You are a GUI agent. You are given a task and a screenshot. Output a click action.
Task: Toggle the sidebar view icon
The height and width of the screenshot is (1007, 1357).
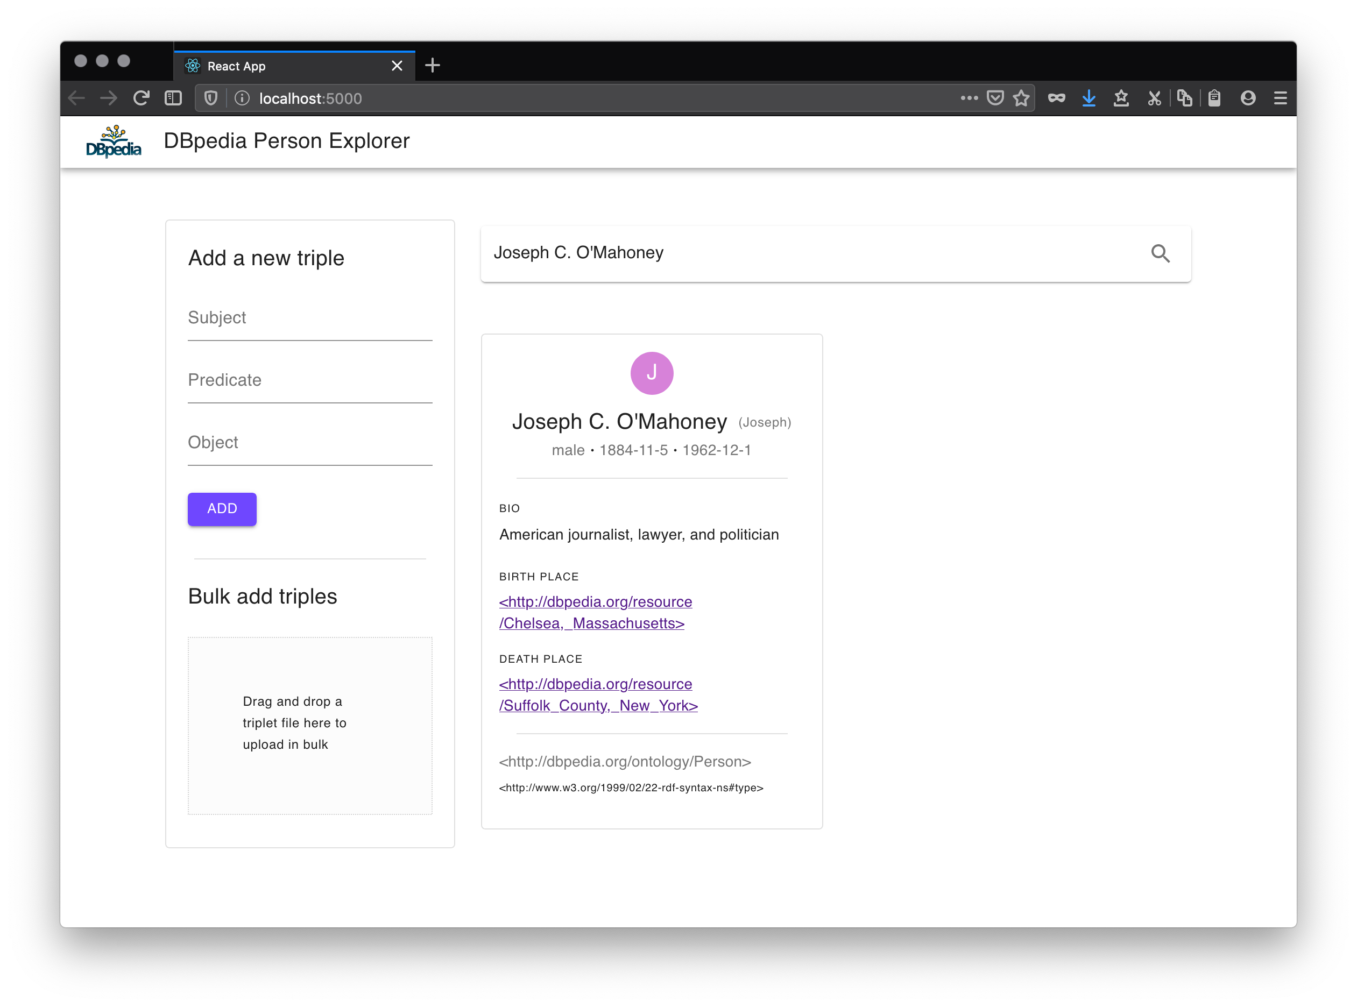coord(173,98)
